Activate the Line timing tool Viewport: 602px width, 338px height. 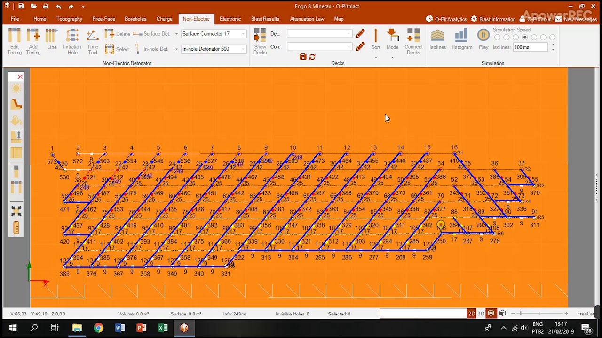click(52, 40)
